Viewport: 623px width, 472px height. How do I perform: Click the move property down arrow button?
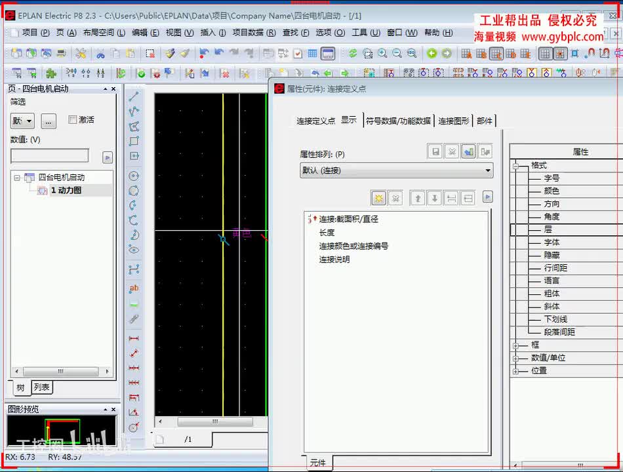point(435,198)
